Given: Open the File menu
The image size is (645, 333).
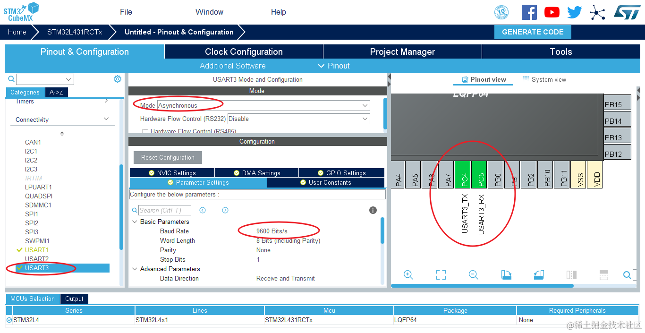Looking at the screenshot, I should click(126, 12).
